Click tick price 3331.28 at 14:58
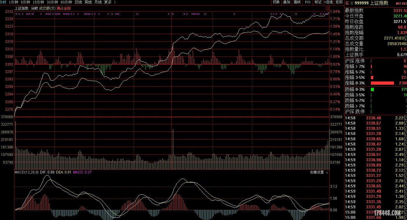Image resolution: width=407 pixels, height=220 pixels. [x=374, y=134]
